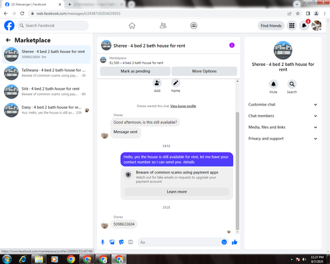Open the Facebook logo home link
Image resolution: width=330 pixels, height=264 pixels.
point(9,26)
